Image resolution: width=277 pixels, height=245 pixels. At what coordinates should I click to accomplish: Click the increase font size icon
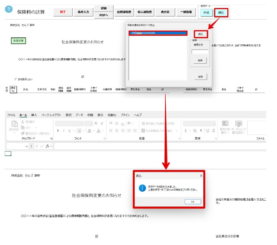click(x=96, y=123)
